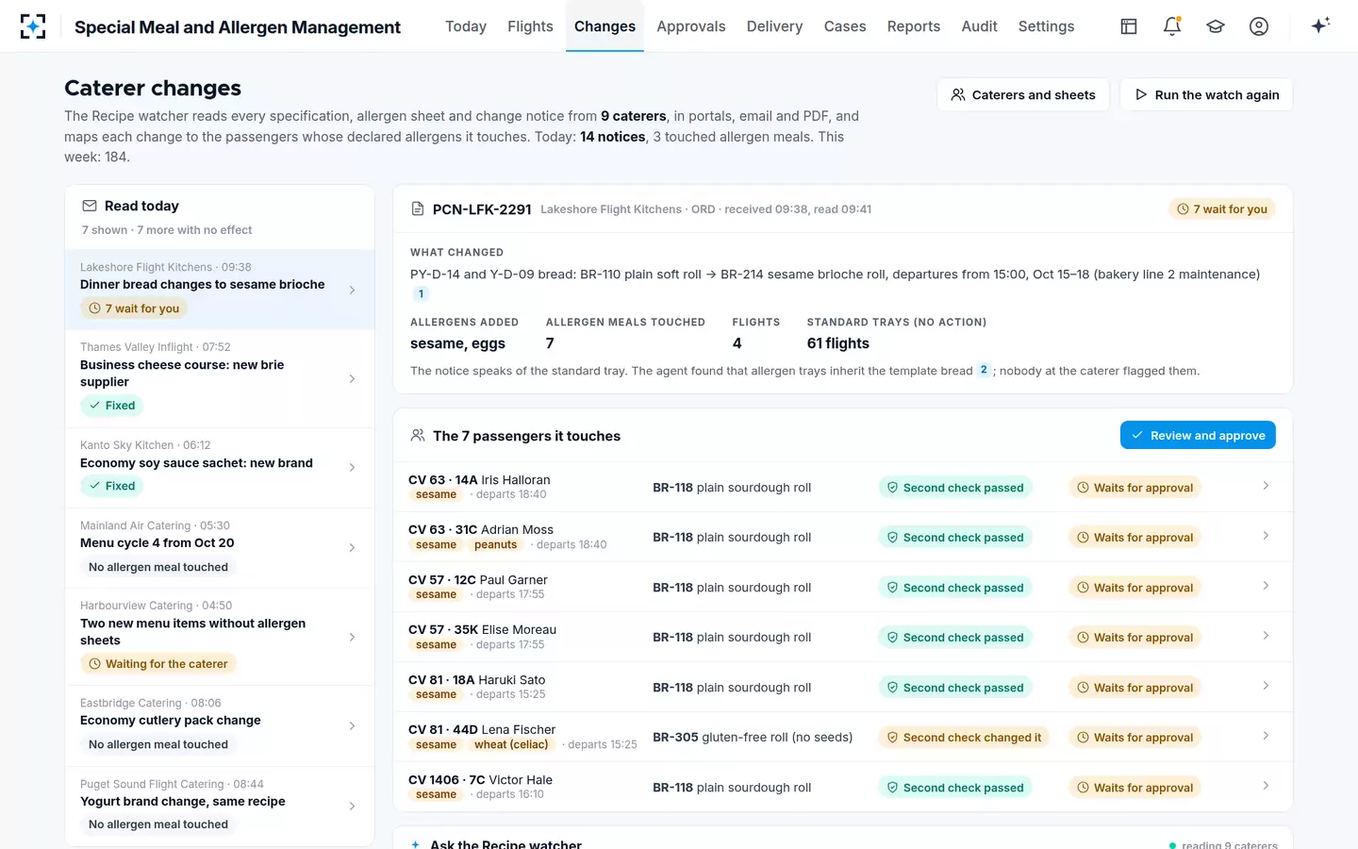Open the Two new menu items notice

[220, 638]
